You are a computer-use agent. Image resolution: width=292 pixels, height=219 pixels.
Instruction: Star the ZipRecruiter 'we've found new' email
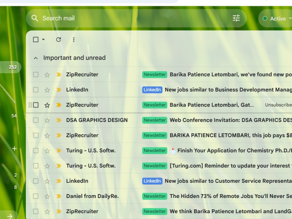point(47,75)
